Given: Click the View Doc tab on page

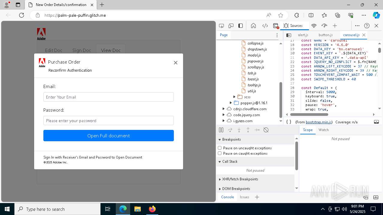Looking at the screenshot, I should coord(111,50).
